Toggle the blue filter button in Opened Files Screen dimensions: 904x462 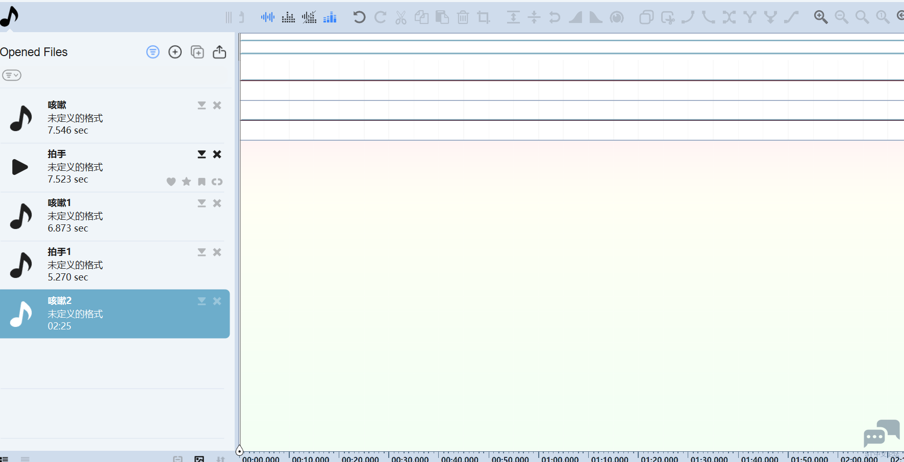[x=153, y=52]
